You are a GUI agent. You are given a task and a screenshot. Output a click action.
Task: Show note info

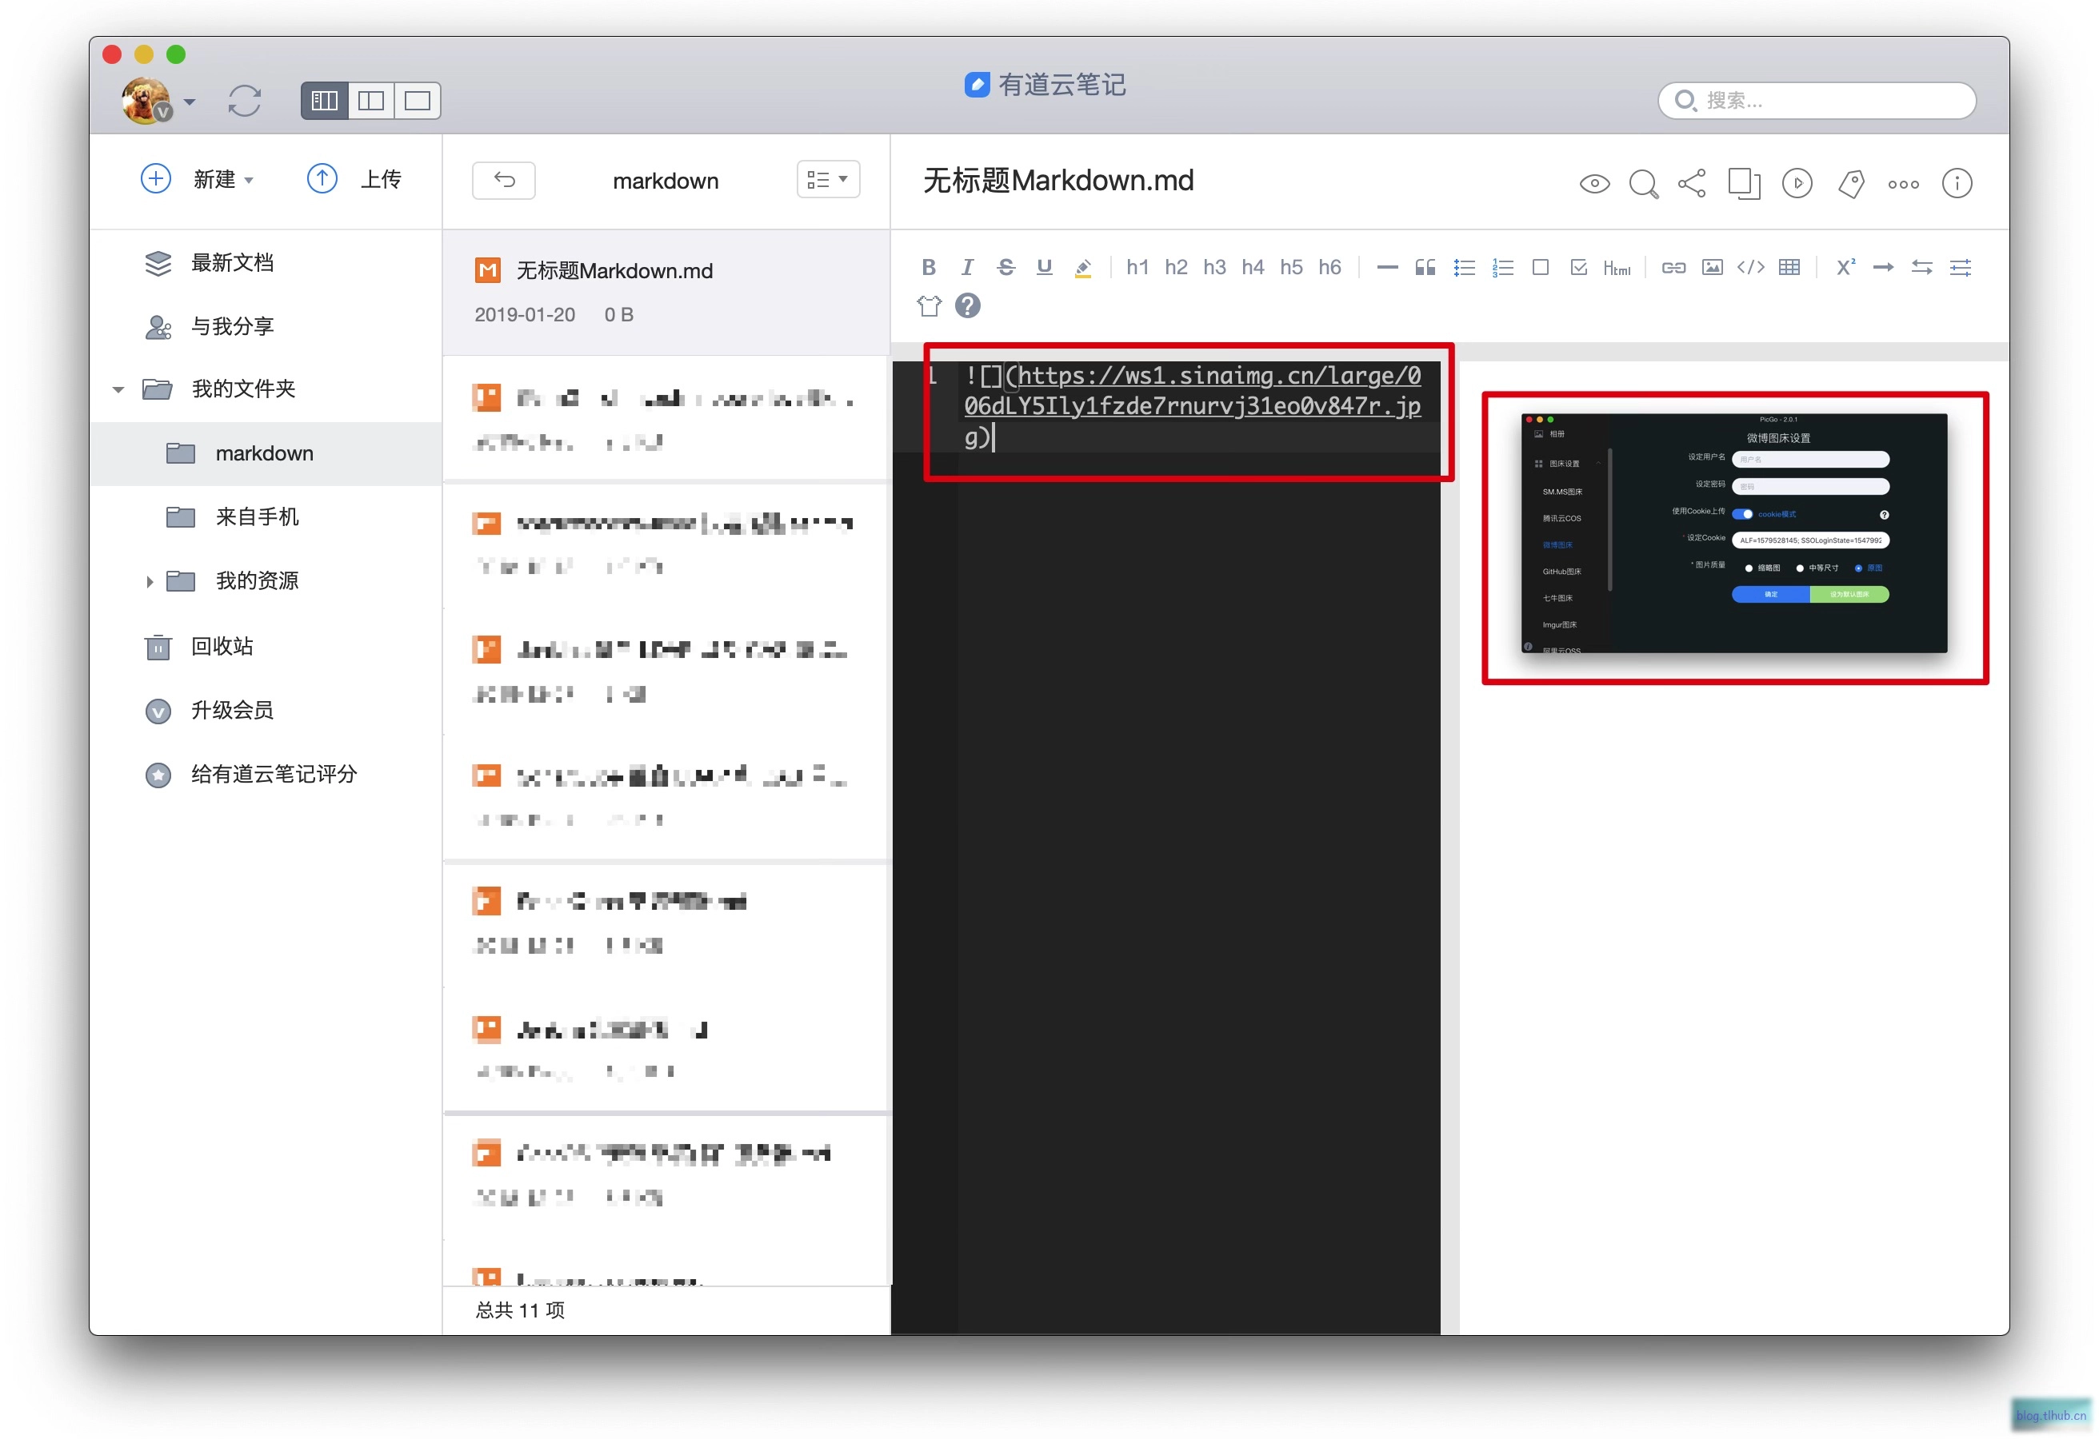pyautogui.click(x=1957, y=184)
